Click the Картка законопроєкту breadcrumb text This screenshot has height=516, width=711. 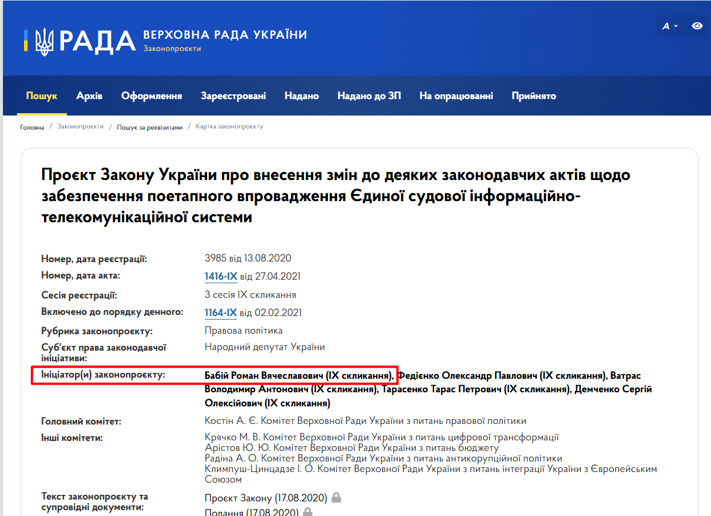[229, 127]
